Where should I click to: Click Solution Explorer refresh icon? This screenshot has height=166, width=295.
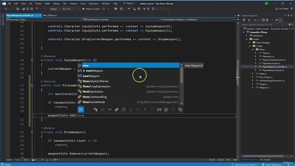pos(259,20)
